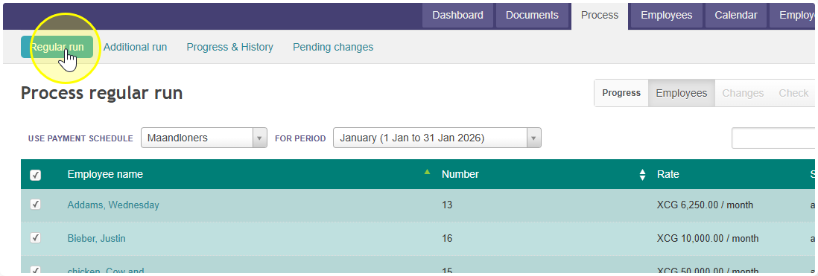Image resolution: width=818 pixels, height=276 pixels.
Task: Click the Progress step button
Action: [x=621, y=93]
